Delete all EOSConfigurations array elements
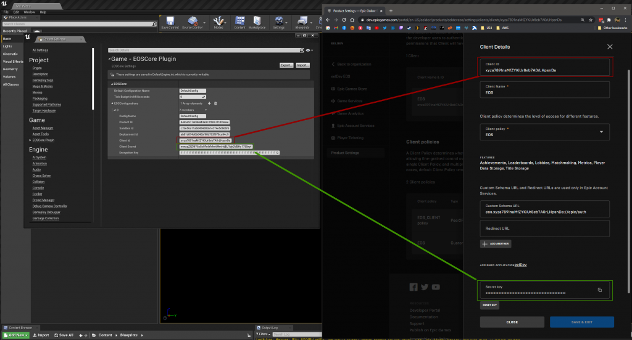 click(x=215, y=103)
